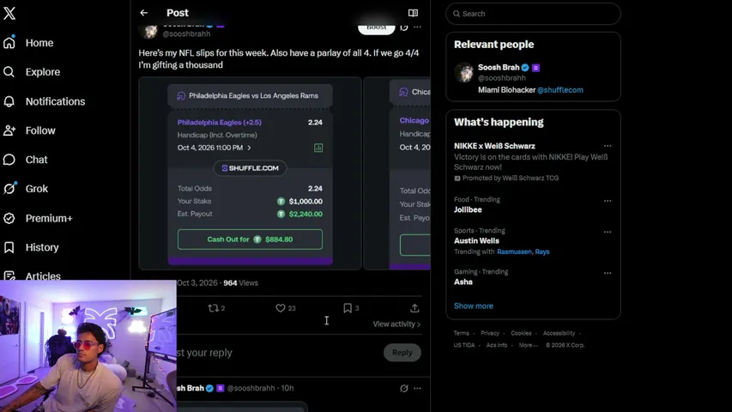This screenshot has height=412, width=732.
Task: Click the Search box
Action: (533, 14)
